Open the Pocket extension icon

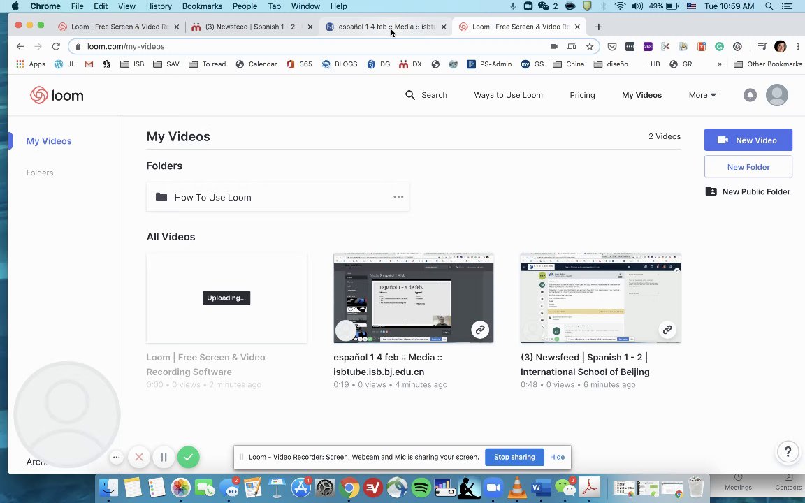point(612,46)
